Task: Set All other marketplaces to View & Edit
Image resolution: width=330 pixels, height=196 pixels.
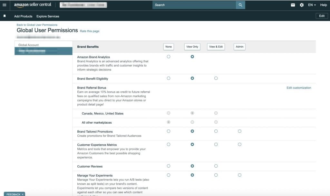Action: pos(216,122)
